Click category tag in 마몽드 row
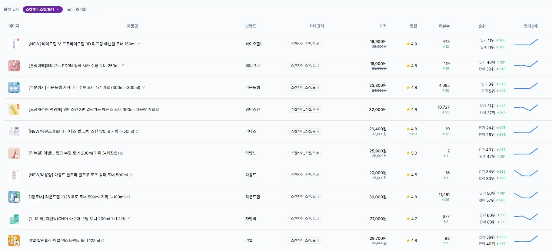 (305, 175)
